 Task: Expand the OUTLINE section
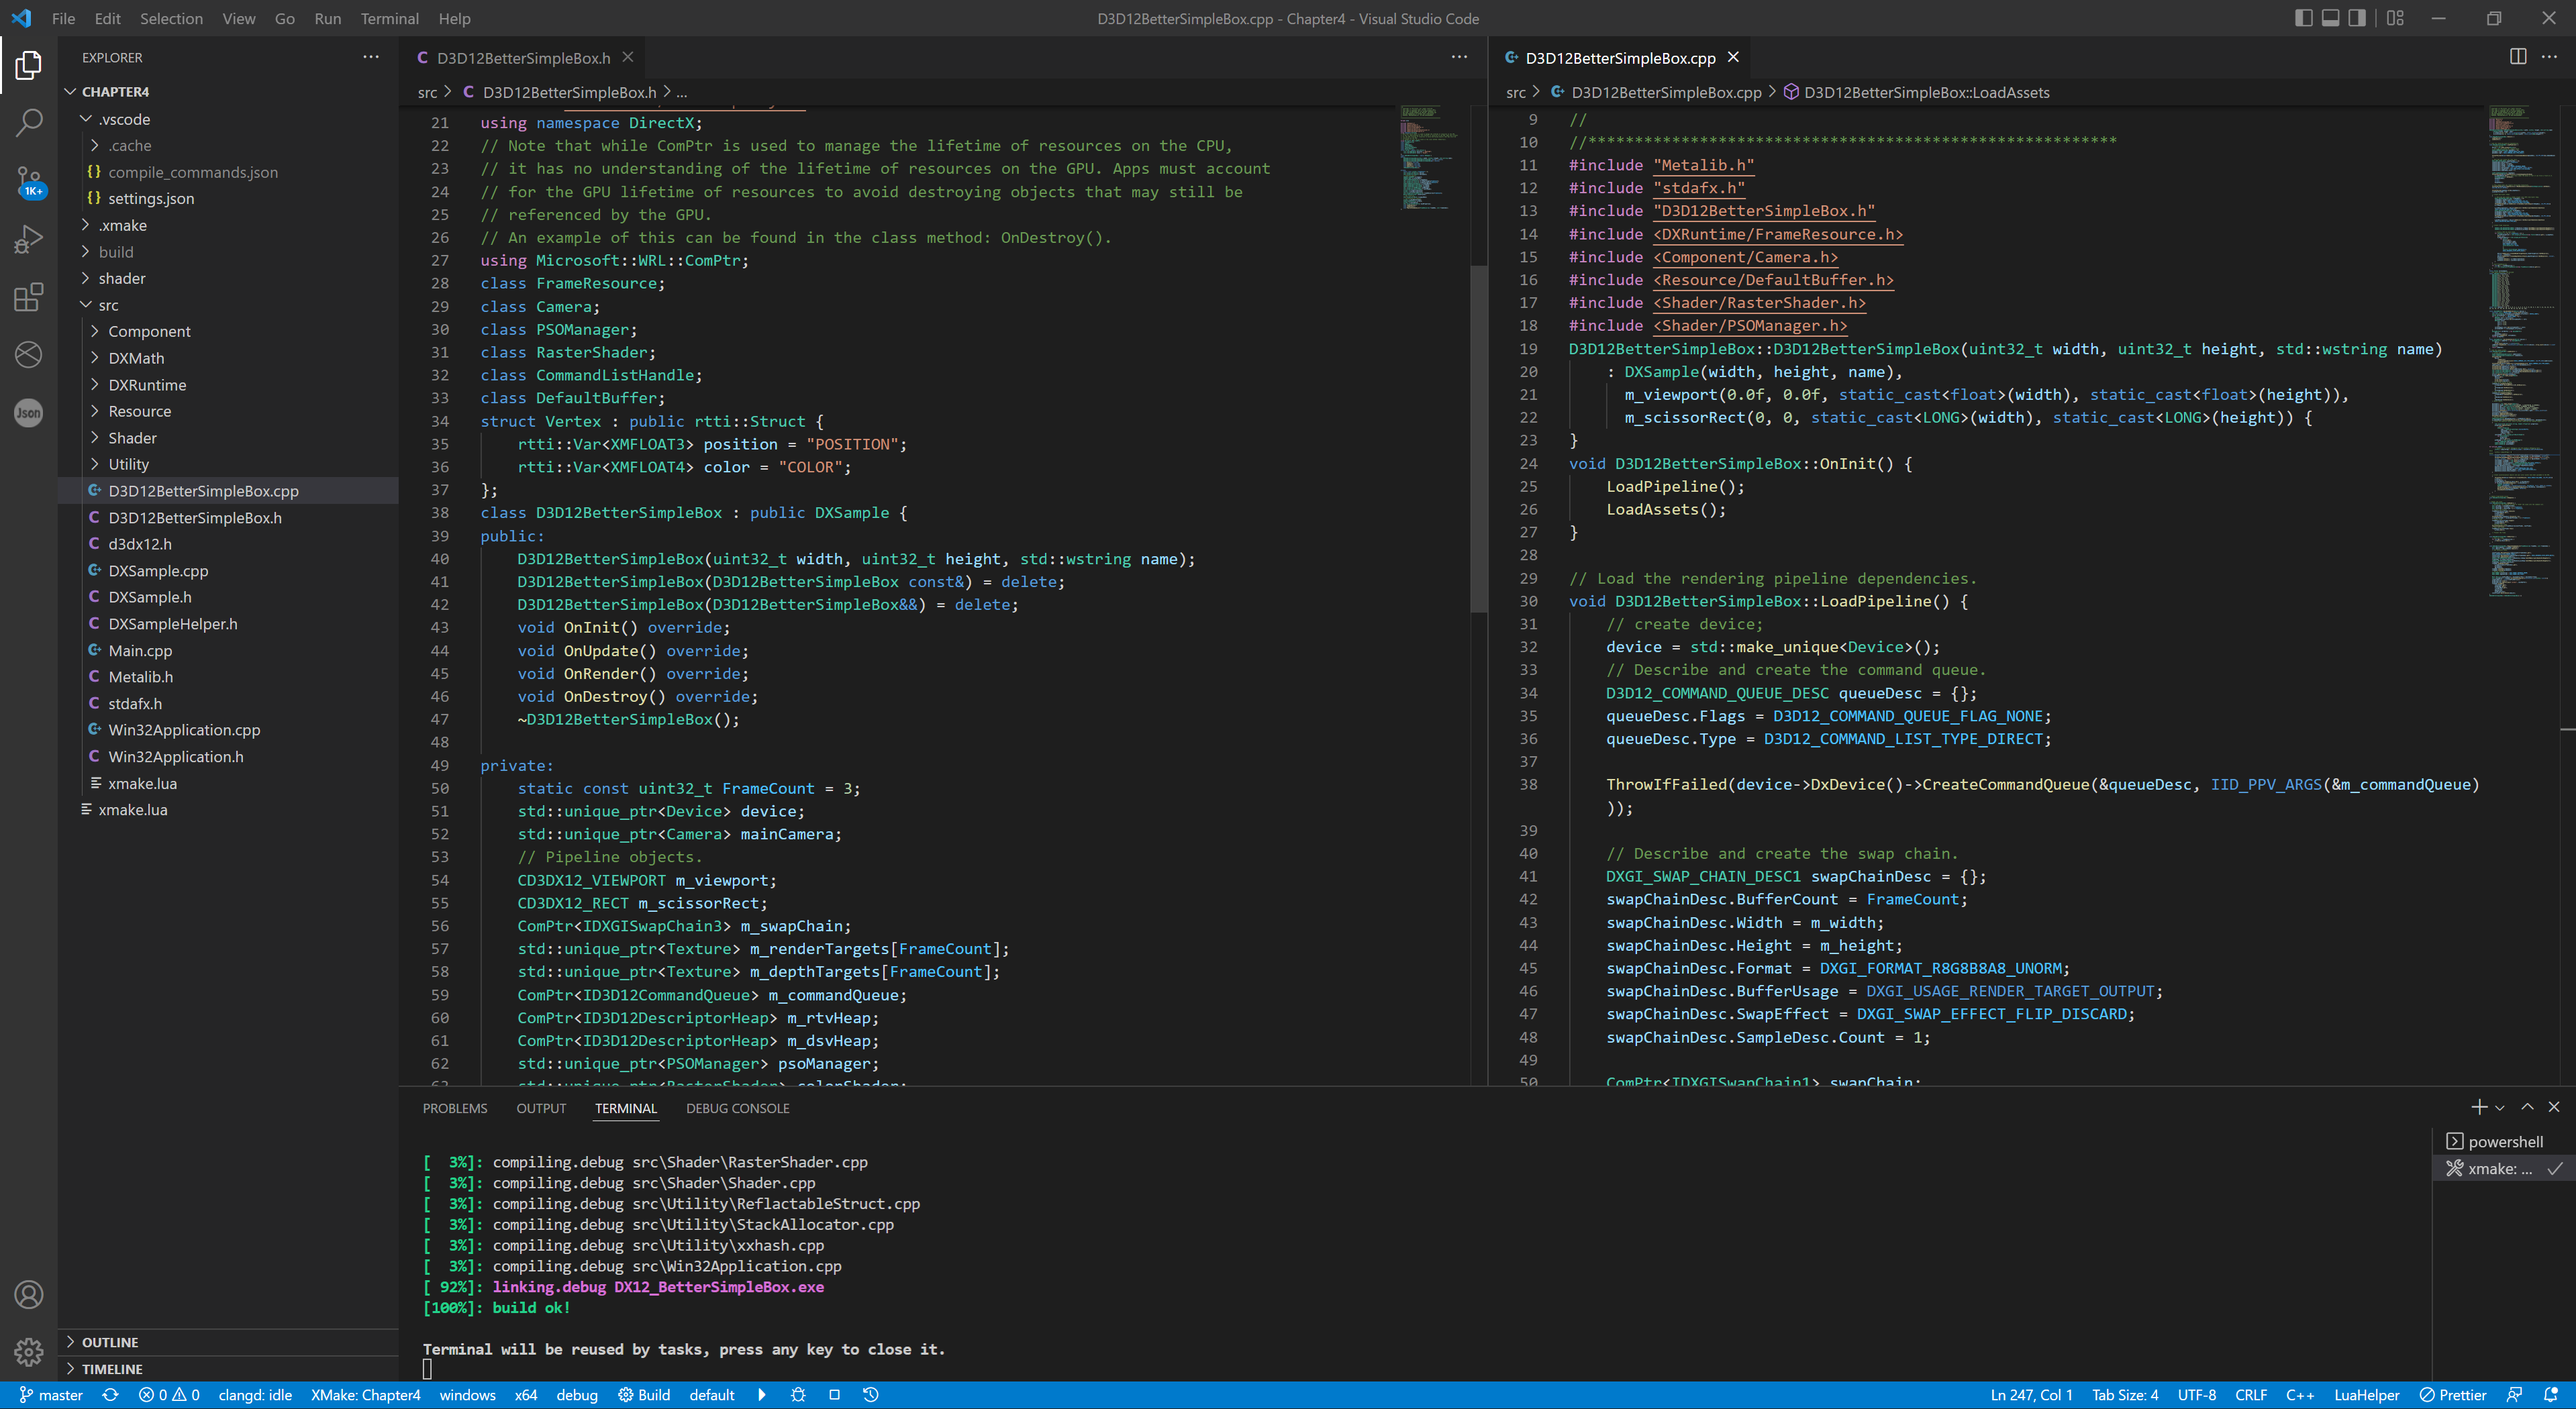110,1342
